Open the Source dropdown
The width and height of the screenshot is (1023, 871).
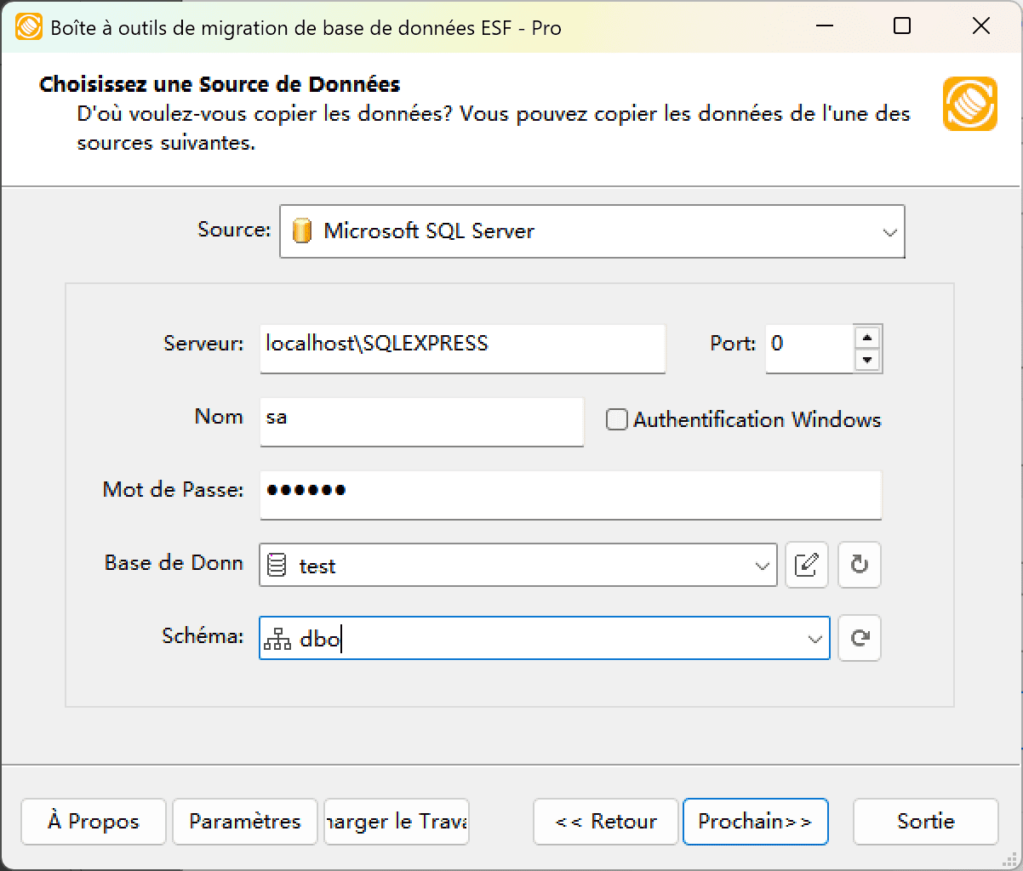889,231
